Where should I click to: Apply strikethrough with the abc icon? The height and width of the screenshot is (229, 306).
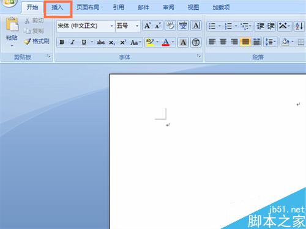(x=100, y=42)
